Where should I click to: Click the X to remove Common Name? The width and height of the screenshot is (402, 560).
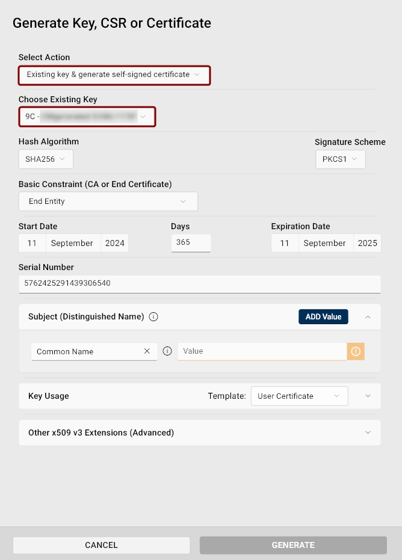click(147, 351)
